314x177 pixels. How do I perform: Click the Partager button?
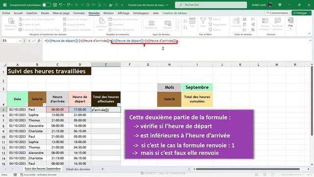(301, 13)
